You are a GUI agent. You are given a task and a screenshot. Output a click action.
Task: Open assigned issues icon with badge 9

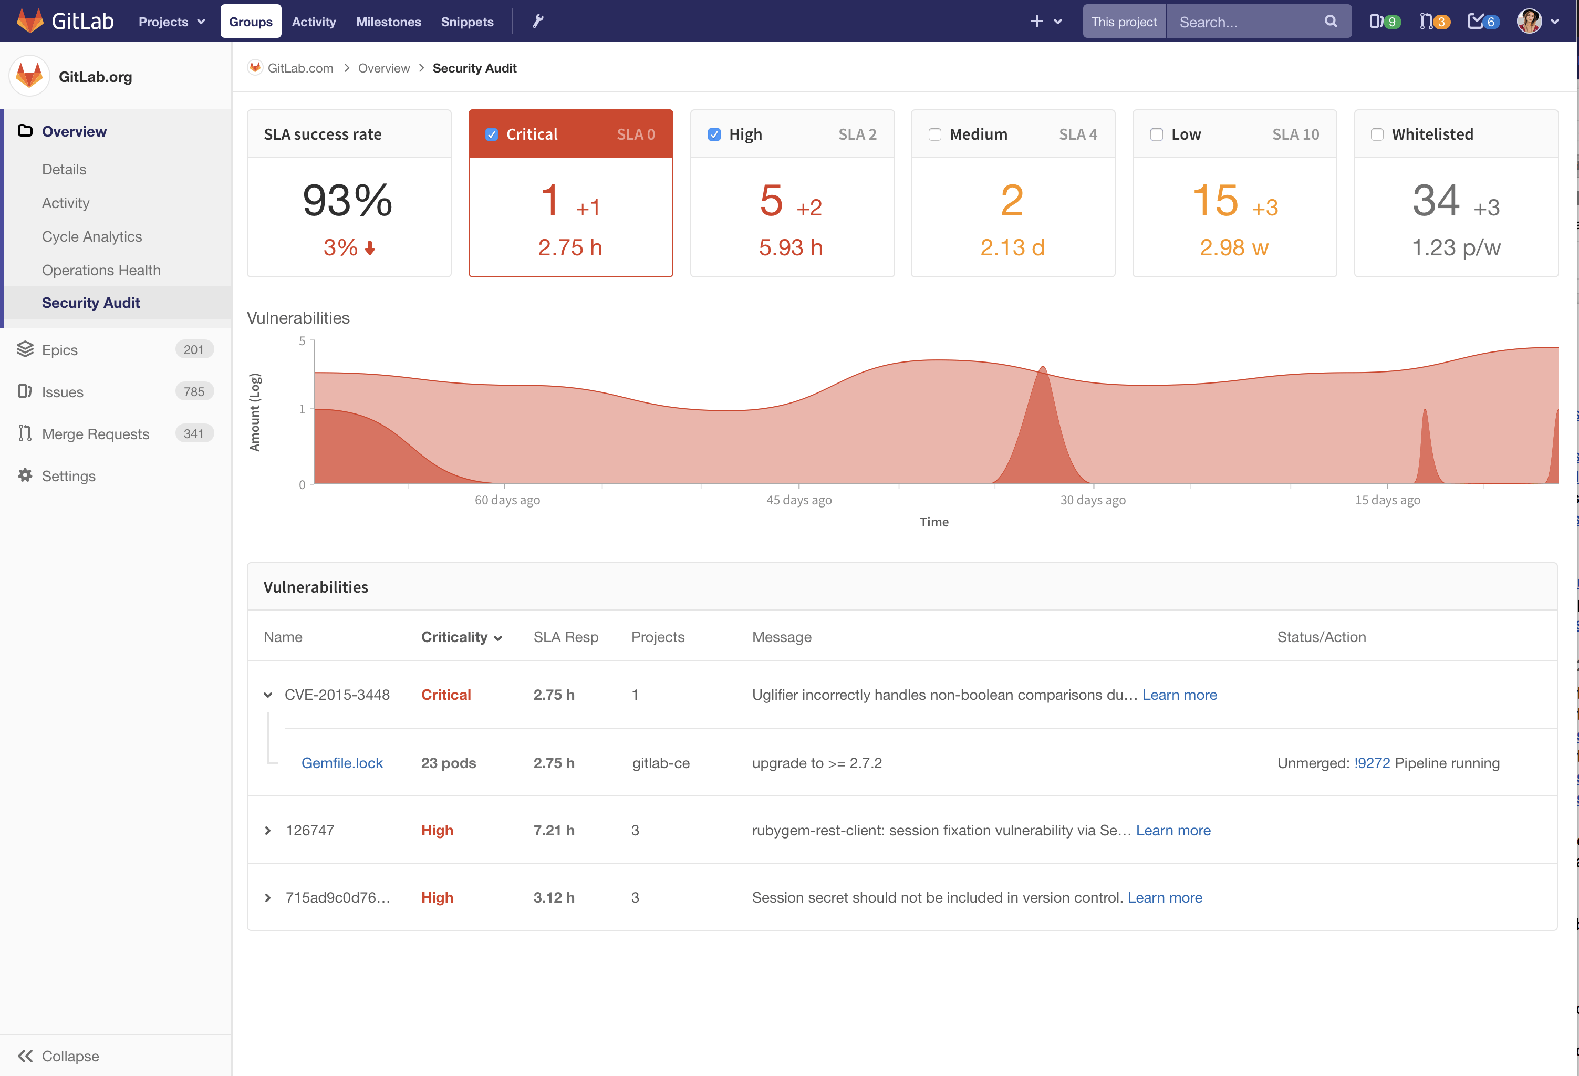[x=1384, y=22]
